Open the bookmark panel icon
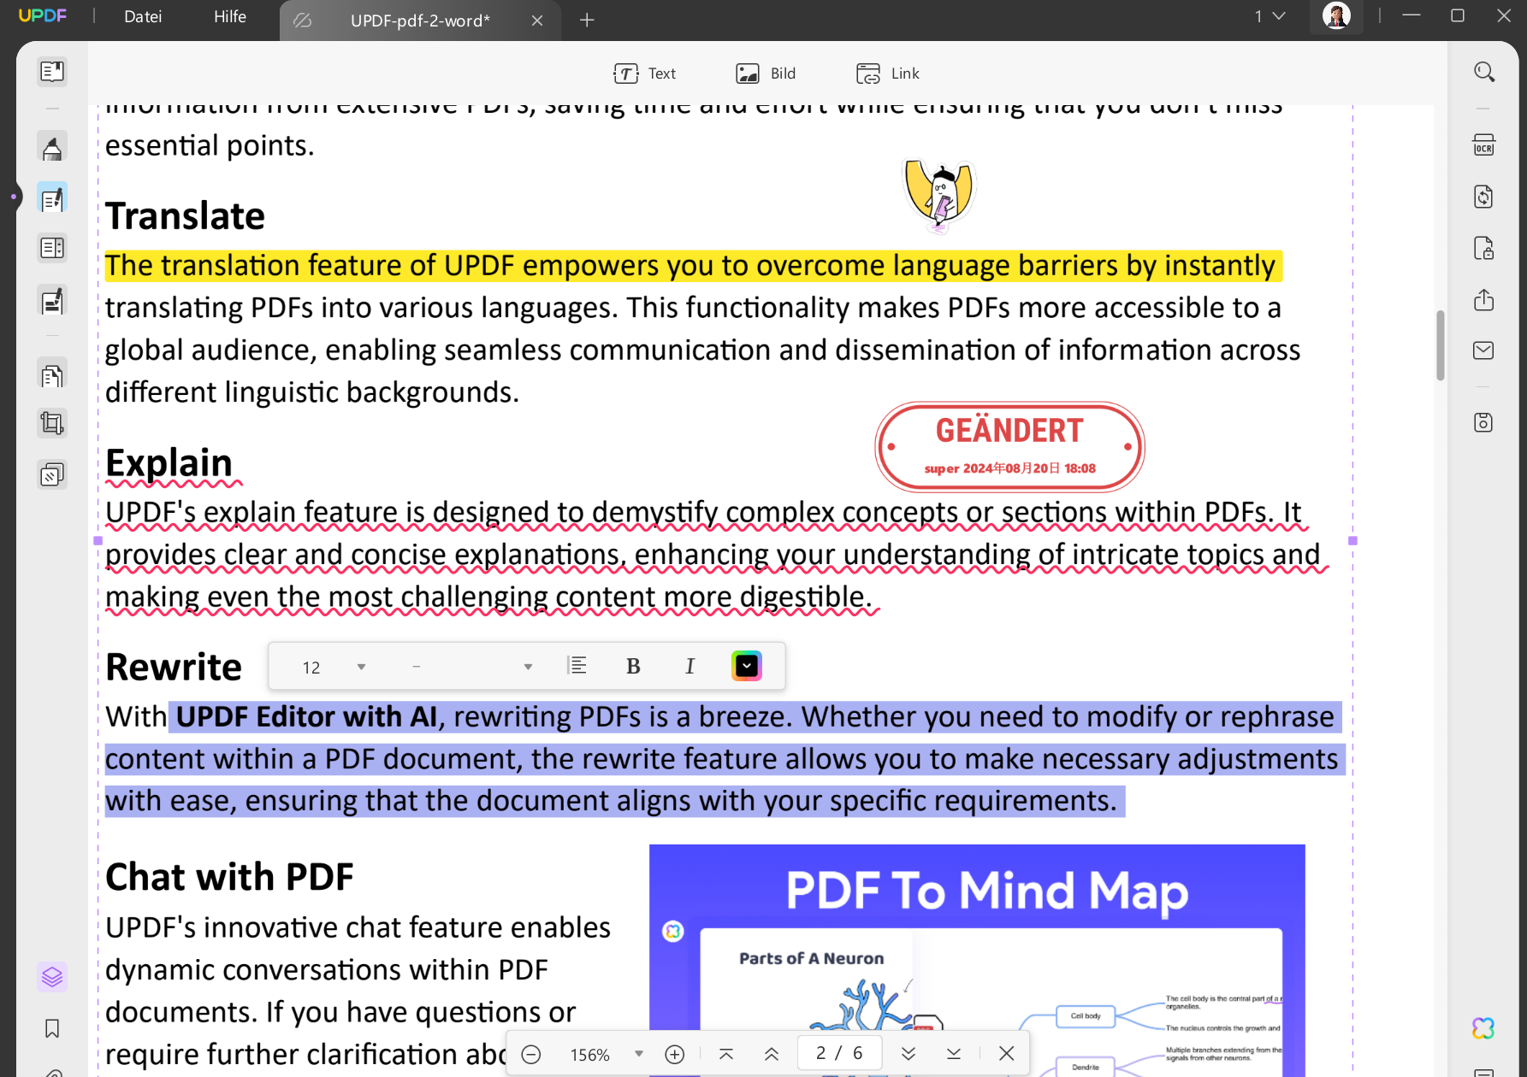The height and width of the screenshot is (1077, 1527). [52, 1028]
